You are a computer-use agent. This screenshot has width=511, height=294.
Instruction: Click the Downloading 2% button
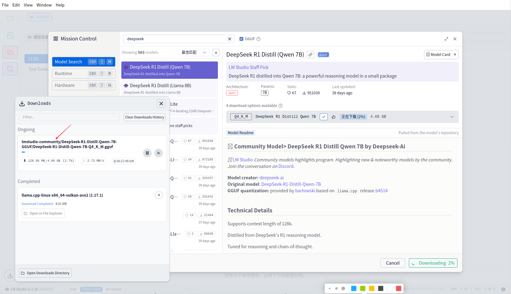[x=433, y=263]
